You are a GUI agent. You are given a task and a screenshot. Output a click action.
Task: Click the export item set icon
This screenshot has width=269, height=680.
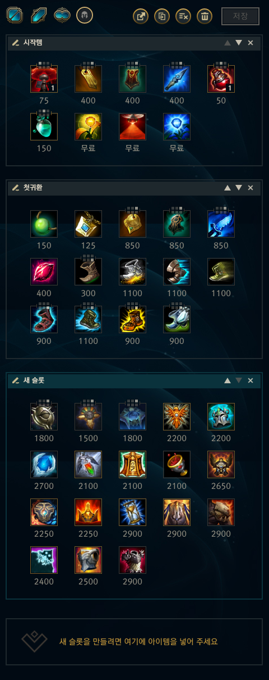click(x=141, y=16)
